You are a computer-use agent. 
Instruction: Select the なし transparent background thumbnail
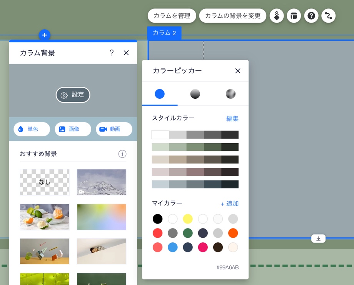click(45, 182)
